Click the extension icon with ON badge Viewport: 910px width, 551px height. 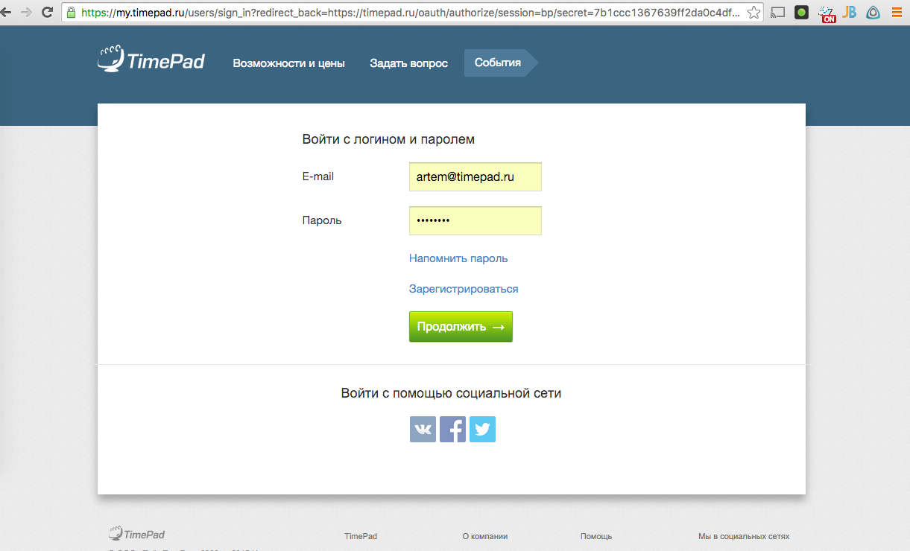coord(826,13)
